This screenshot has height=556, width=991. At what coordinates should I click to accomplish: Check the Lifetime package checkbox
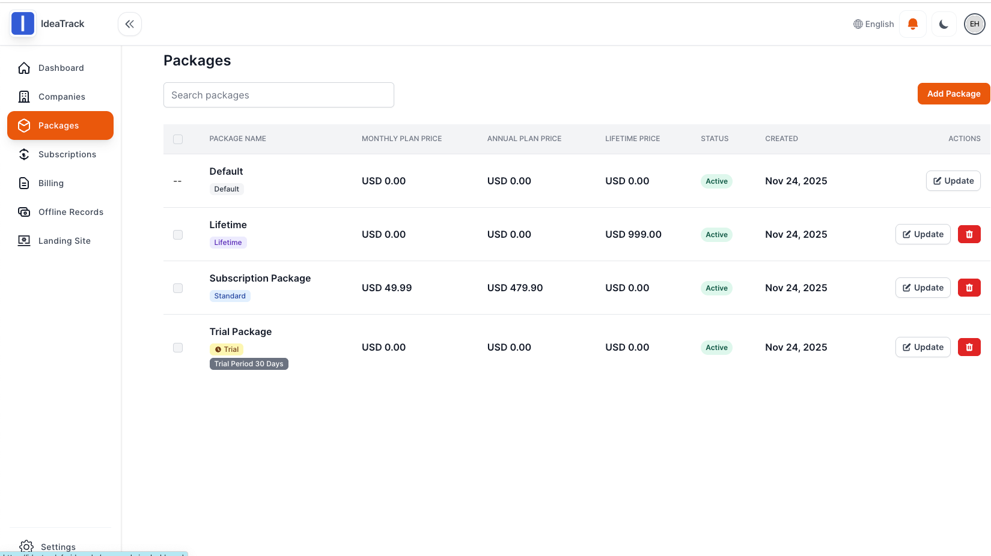(x=178, y=235)
